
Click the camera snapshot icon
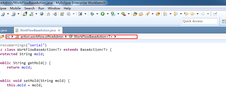coord(80,14)
